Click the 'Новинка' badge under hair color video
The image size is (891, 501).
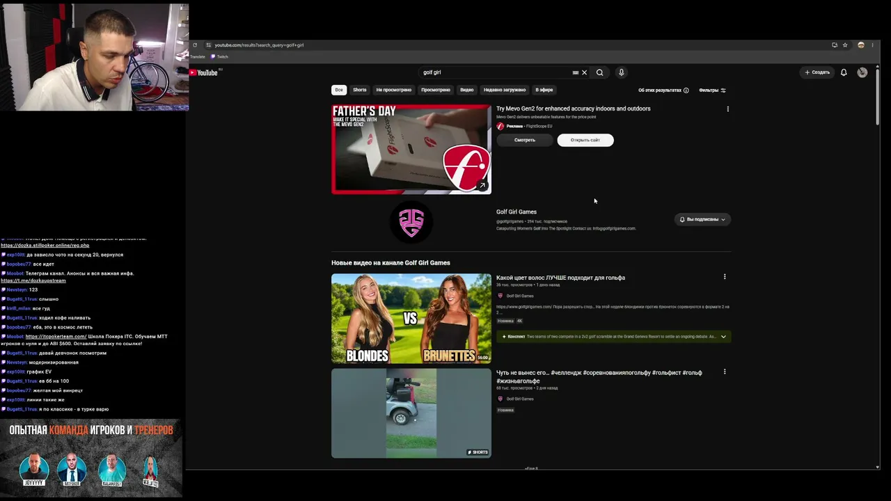(505, 321)
